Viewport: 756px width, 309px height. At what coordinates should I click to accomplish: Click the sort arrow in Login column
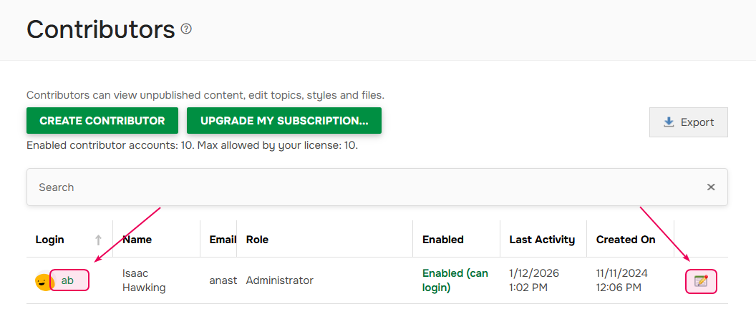(x=99, y=240)
